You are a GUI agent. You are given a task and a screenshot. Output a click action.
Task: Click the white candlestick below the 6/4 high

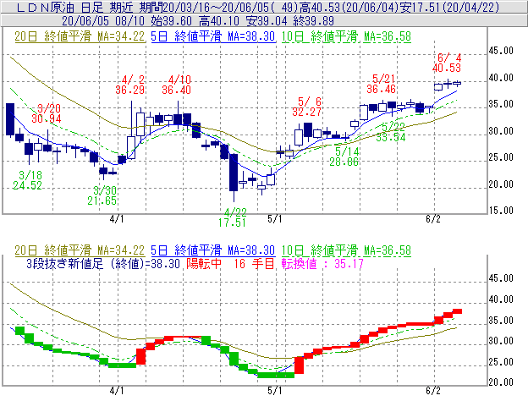click(x=438, y=87)
